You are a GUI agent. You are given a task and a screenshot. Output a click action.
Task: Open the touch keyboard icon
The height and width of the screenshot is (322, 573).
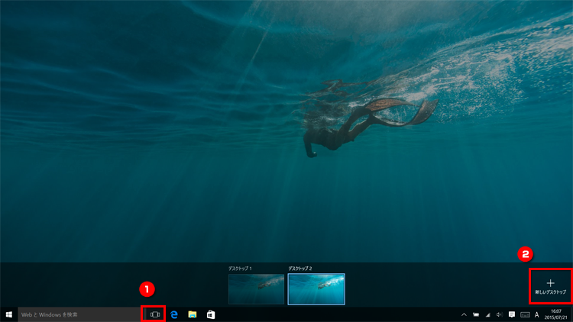(x=525, y=314)
